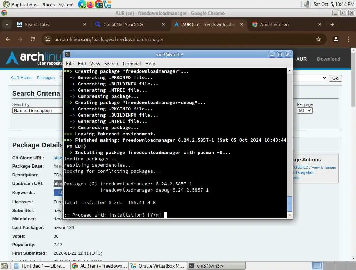Reload the AUR page

coord(33,39)
